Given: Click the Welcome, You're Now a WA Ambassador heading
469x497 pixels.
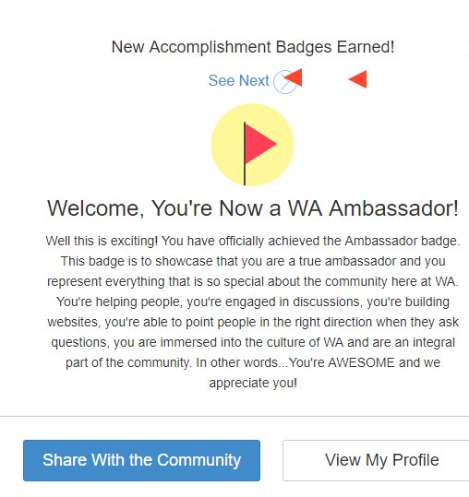Looking at the screenshot, I should 253,208.
